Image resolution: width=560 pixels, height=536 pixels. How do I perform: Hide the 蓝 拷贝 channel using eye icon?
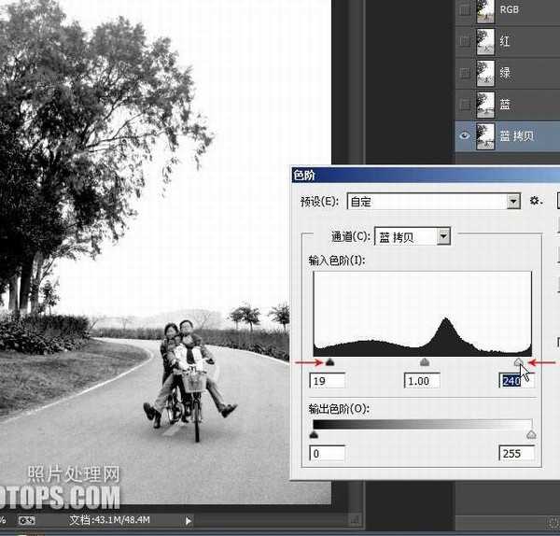pyautogui.click(x=464, y=134)
